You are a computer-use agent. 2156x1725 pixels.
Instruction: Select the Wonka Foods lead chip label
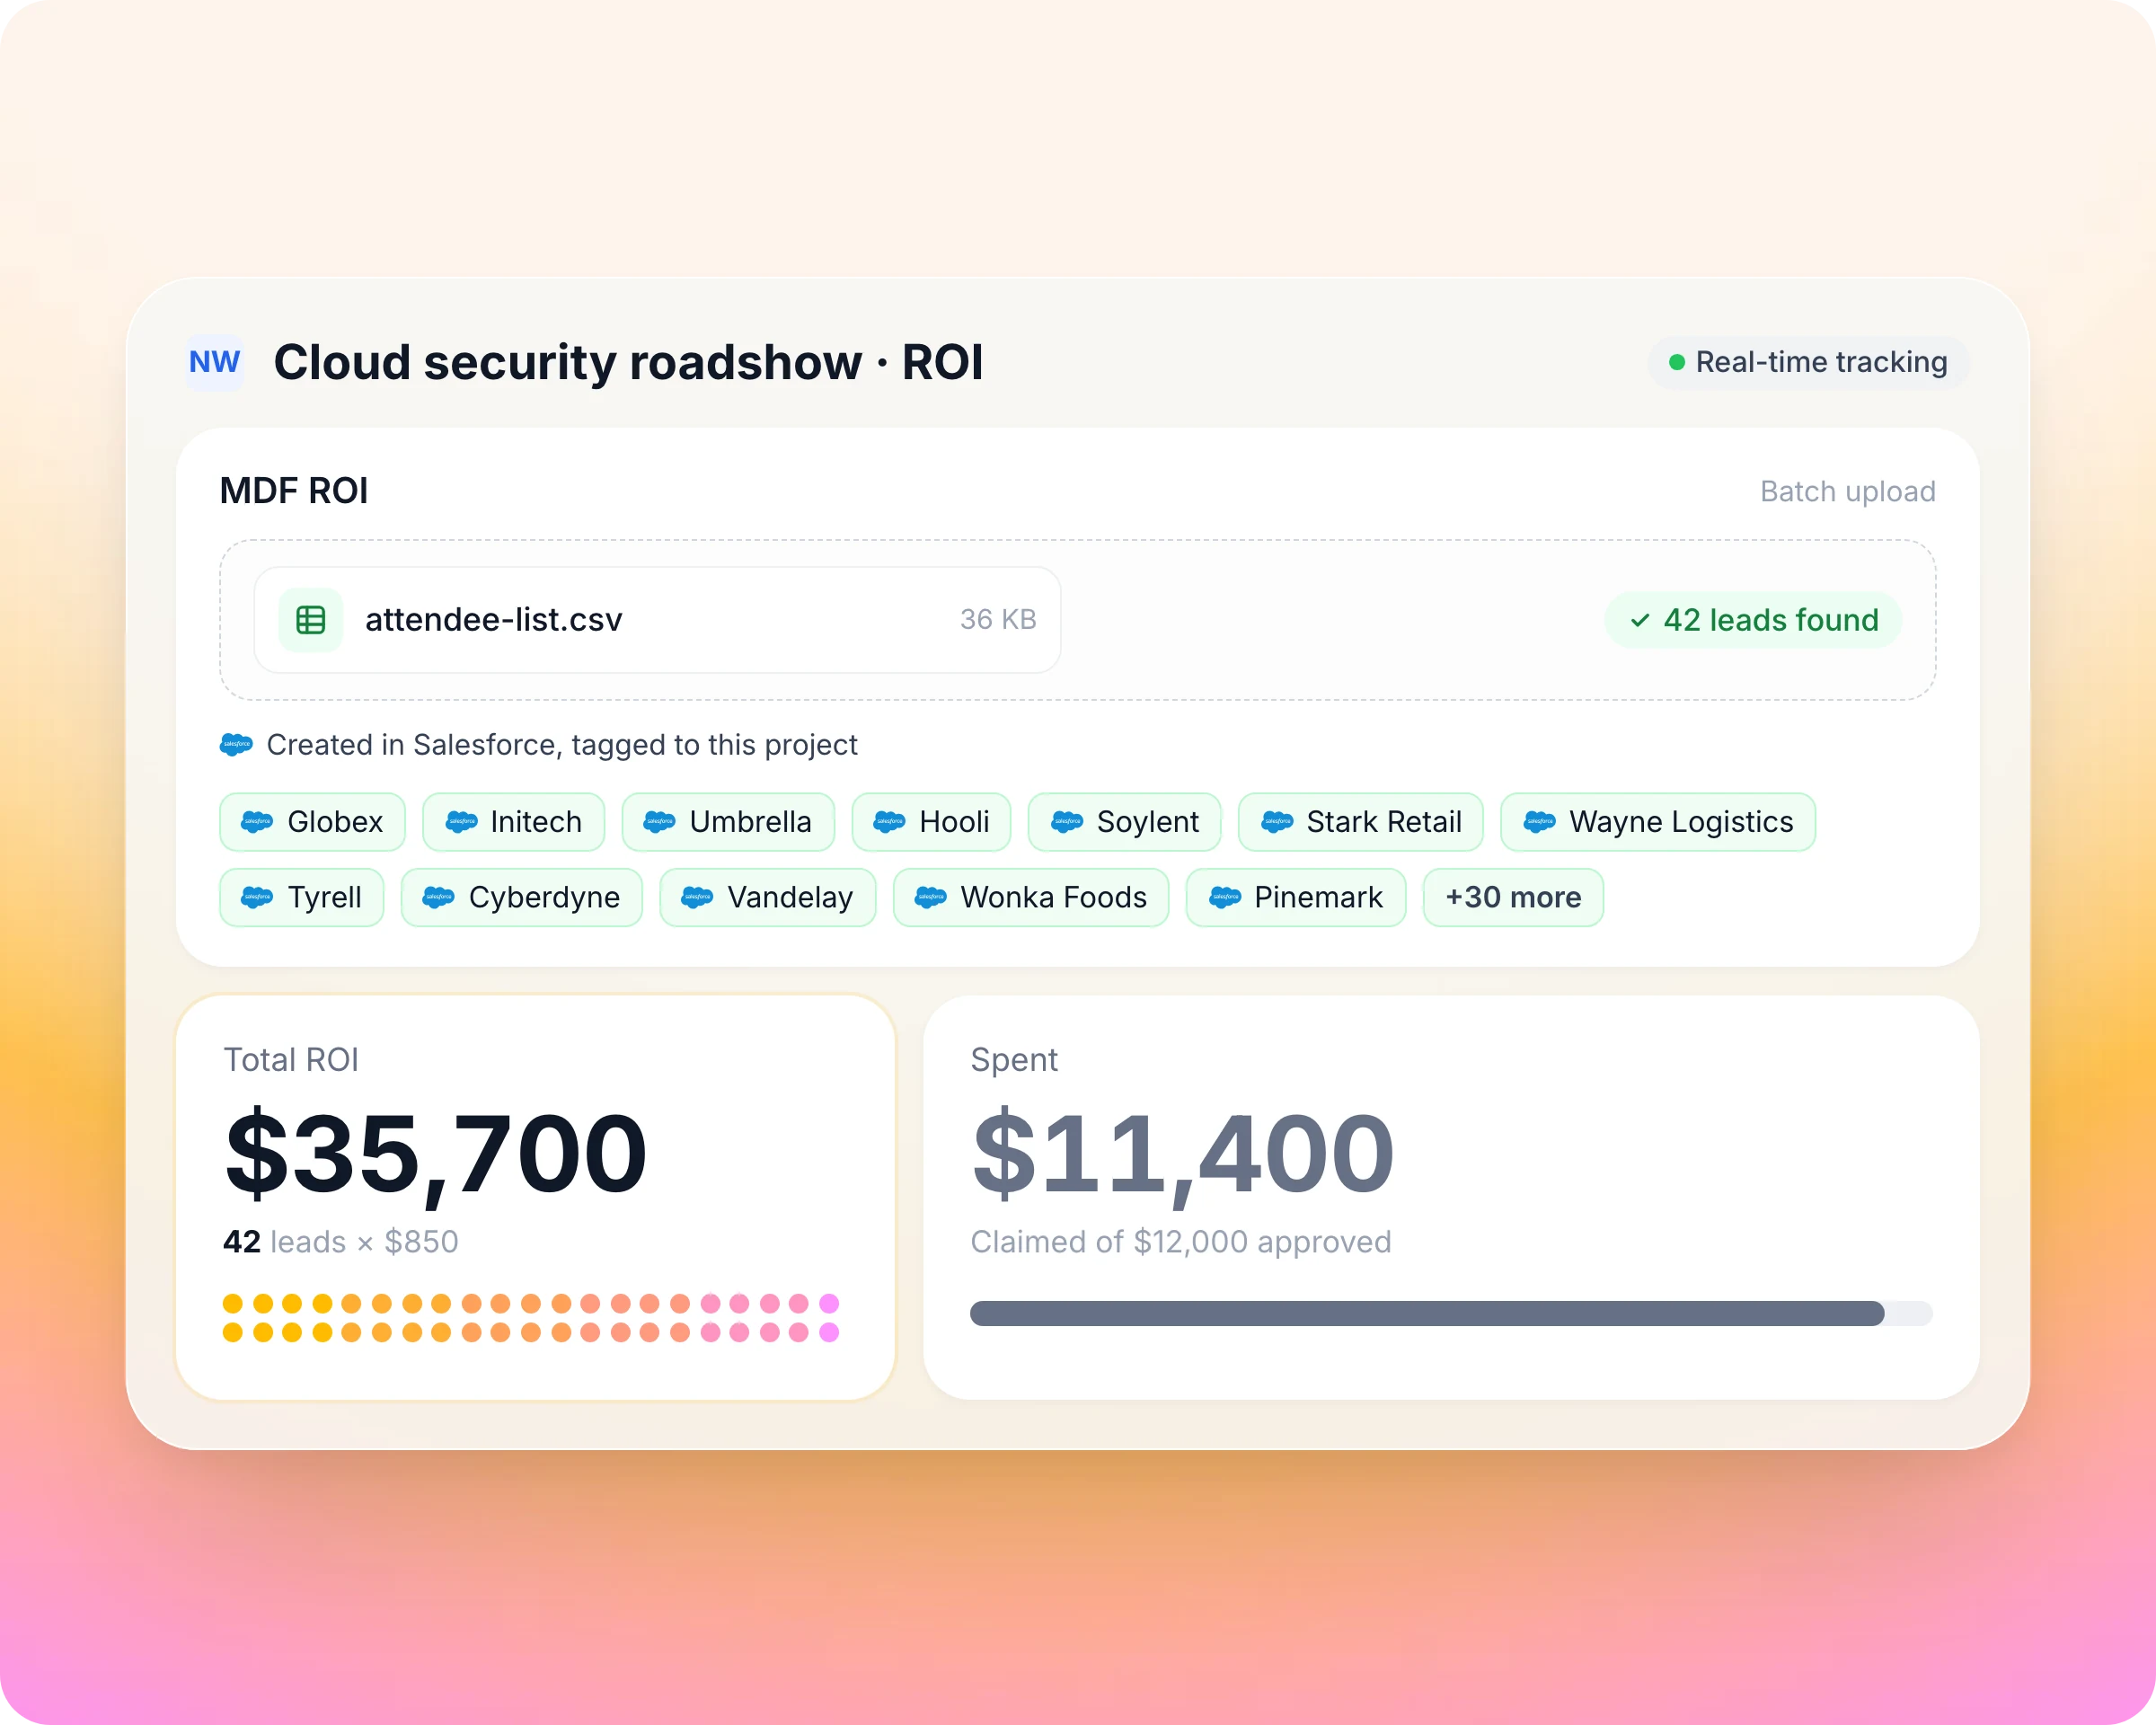1054,897
